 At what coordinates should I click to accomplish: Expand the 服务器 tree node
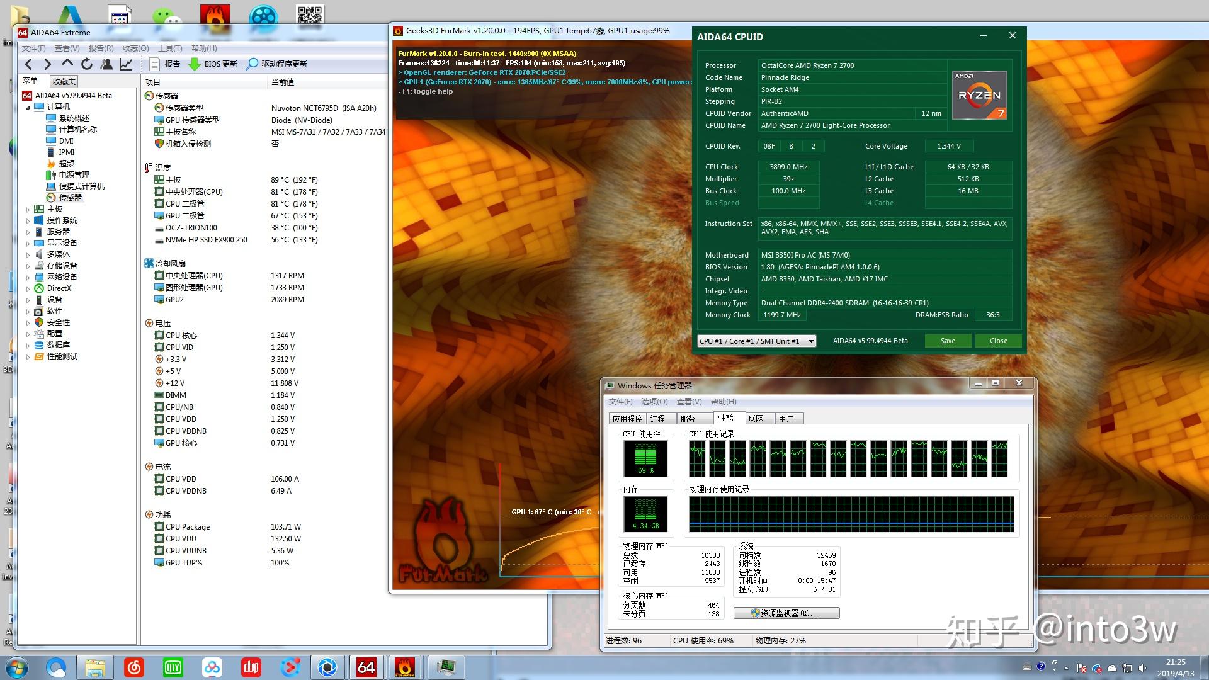[x=28, y=232]
